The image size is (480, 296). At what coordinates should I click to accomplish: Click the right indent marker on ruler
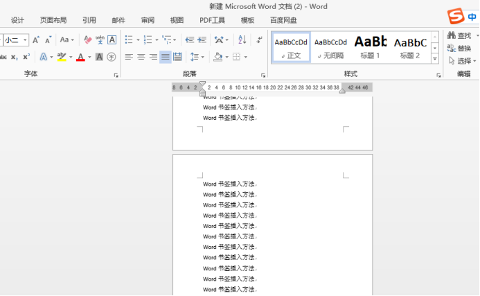click(x=342, y=91)
